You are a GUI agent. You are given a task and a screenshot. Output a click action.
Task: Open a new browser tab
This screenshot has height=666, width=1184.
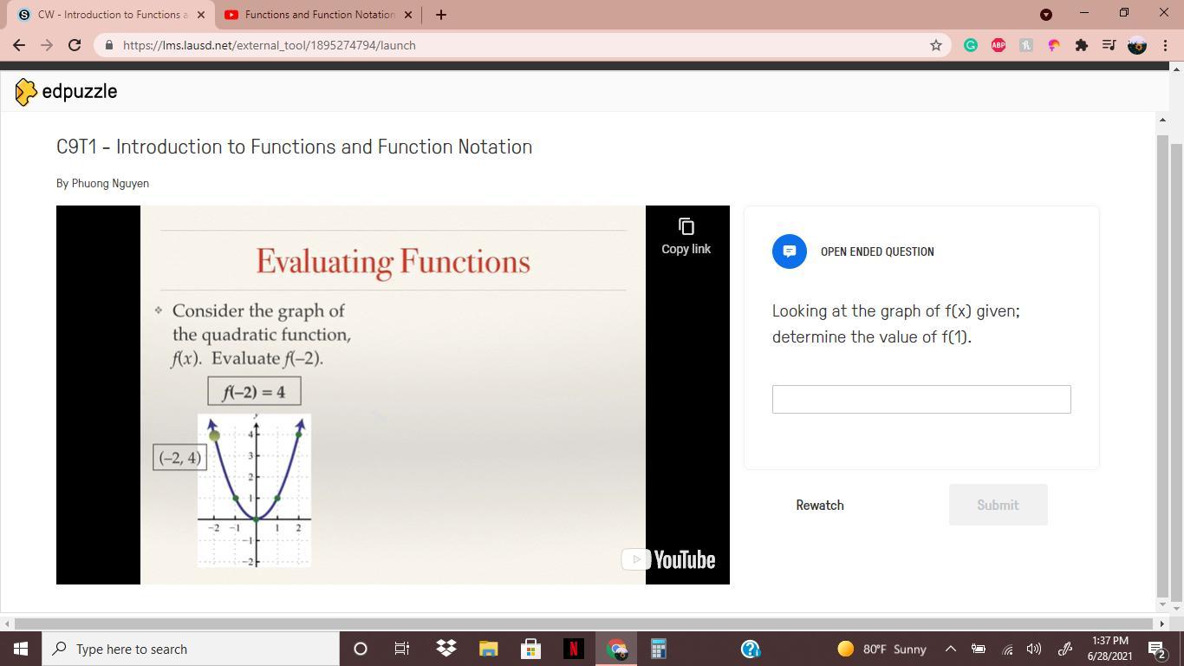click(441, 15)
